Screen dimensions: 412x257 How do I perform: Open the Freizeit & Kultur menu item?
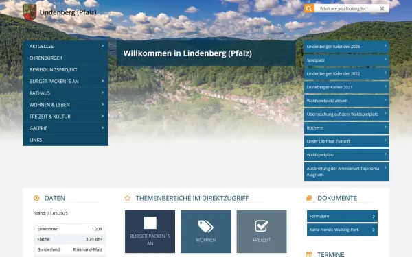coord(50,117)
